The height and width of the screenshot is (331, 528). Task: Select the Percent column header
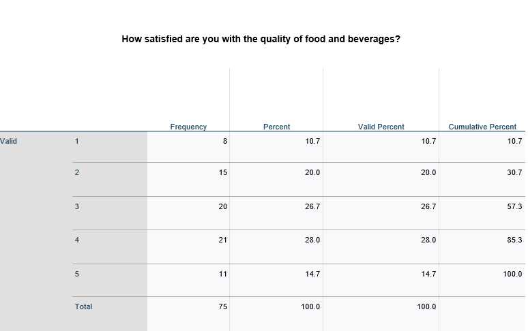click(x=276, y=127)
